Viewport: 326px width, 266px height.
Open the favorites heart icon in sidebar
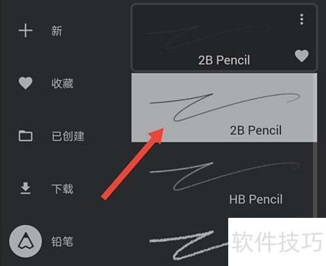coord(25,83)
